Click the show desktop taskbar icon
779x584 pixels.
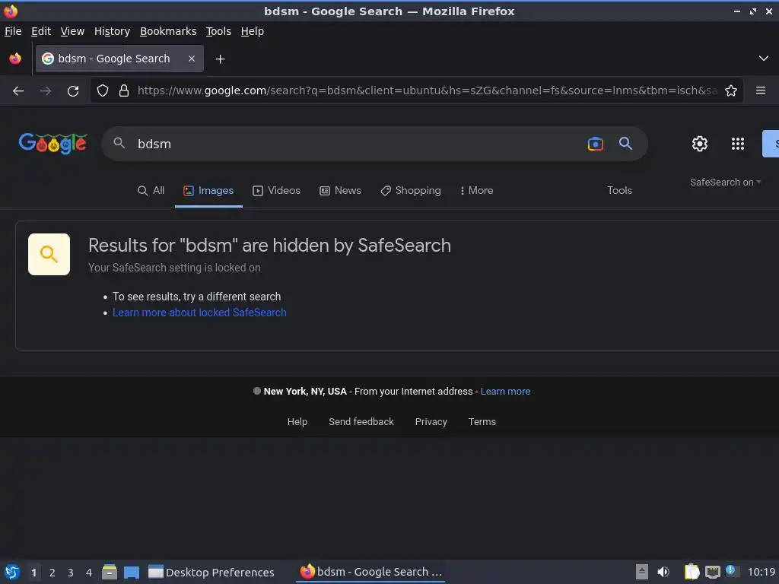(132, 573)
